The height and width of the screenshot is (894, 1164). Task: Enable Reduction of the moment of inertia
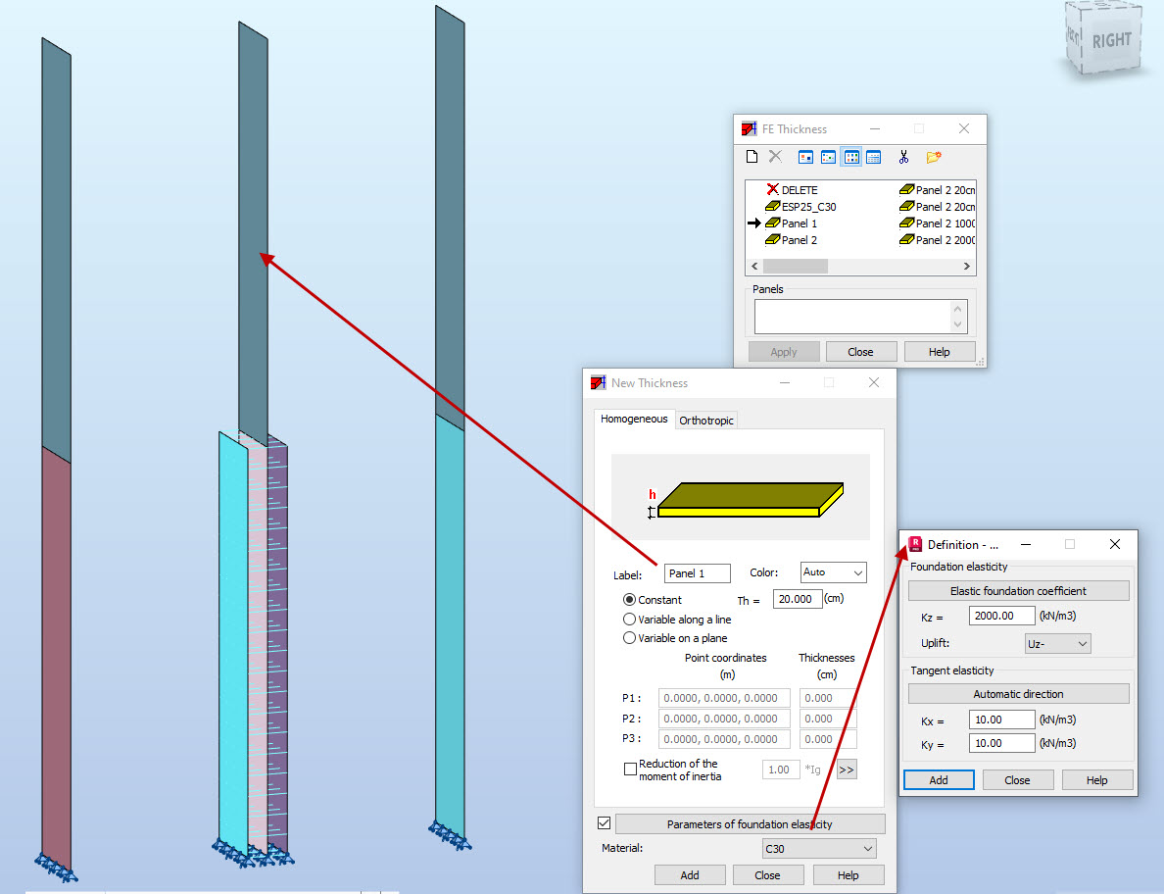[631, 770]
